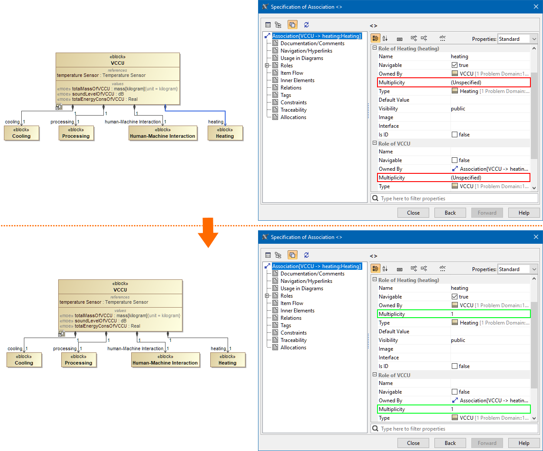Click alphabetical sort icon in the lower dialog
543x451 pixels.
(x=385, y=269)
